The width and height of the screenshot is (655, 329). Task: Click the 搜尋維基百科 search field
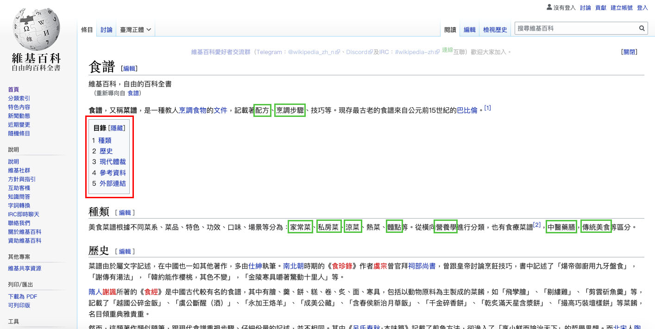pyautogui.click(x=574, y=28)
